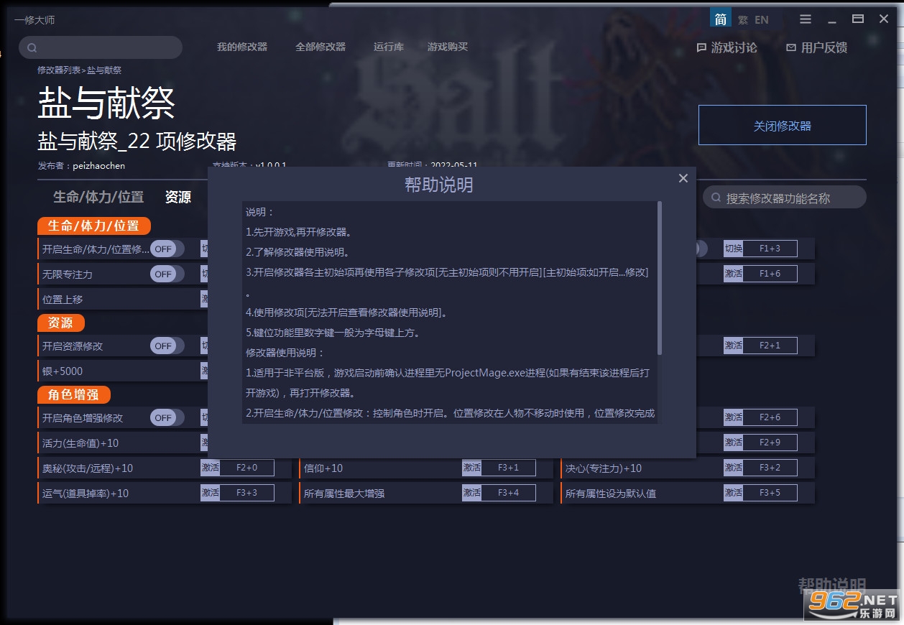The image size is (904, 625).
Task: Click the F2+0 hotkey box
Action: point(247,468)
